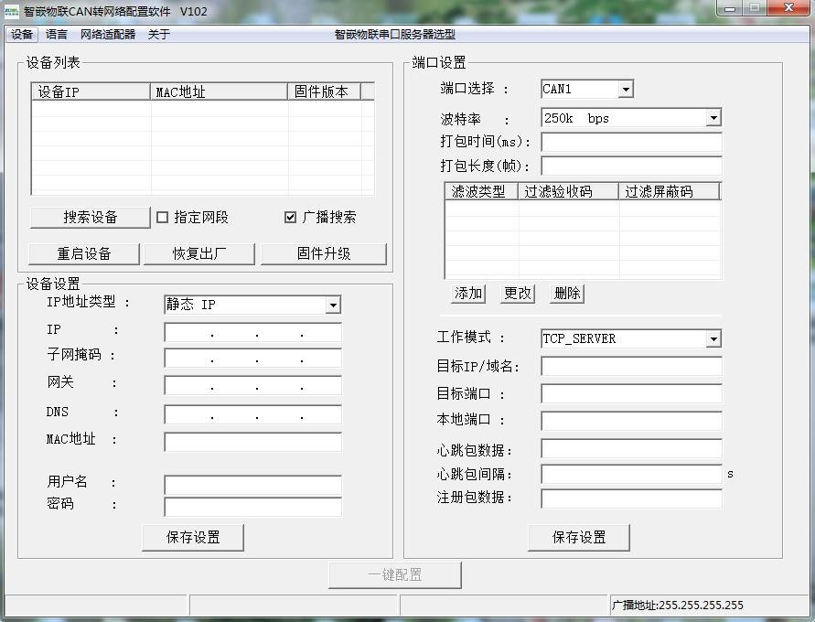This screenshot has height=622, width=815.
Task: Click the 本地端口 input field
Action: point(631,421)
